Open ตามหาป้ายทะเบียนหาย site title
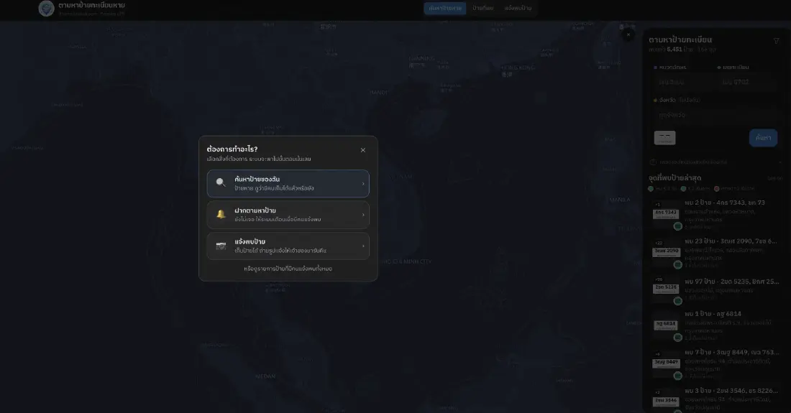 point(91,5)
